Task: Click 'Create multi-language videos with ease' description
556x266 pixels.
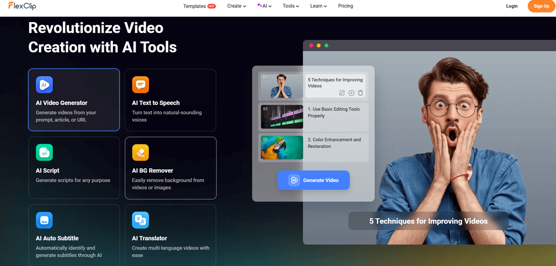Action: click(171, 252)
